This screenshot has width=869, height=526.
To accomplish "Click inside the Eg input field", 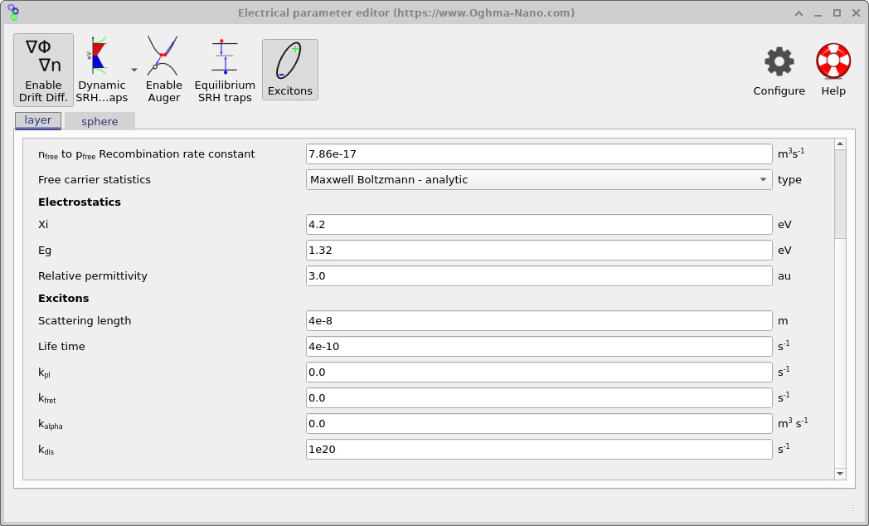I will coord(539,250).
